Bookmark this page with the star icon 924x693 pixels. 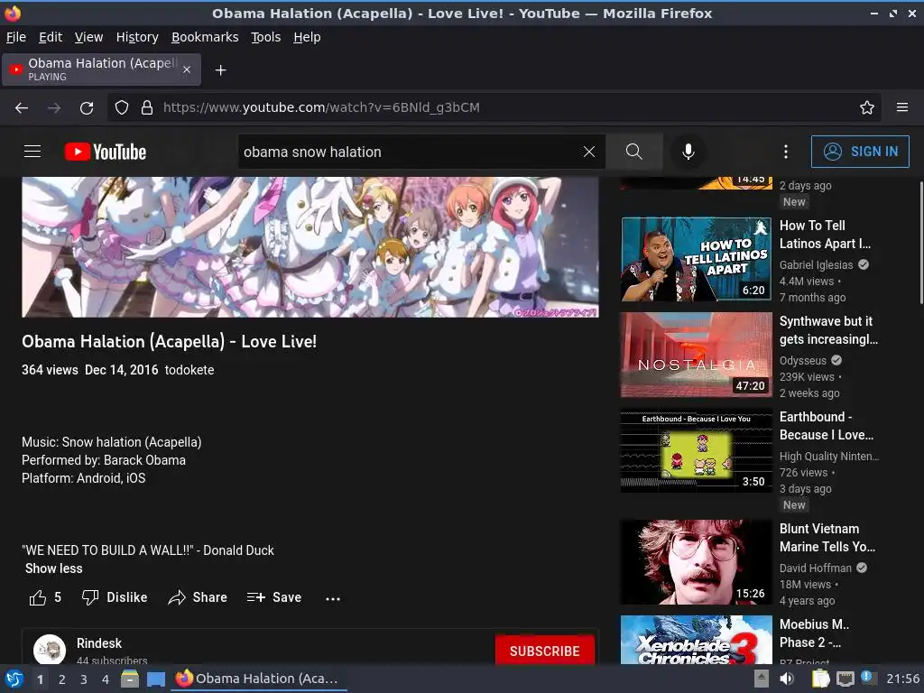[x=867, y=108]
